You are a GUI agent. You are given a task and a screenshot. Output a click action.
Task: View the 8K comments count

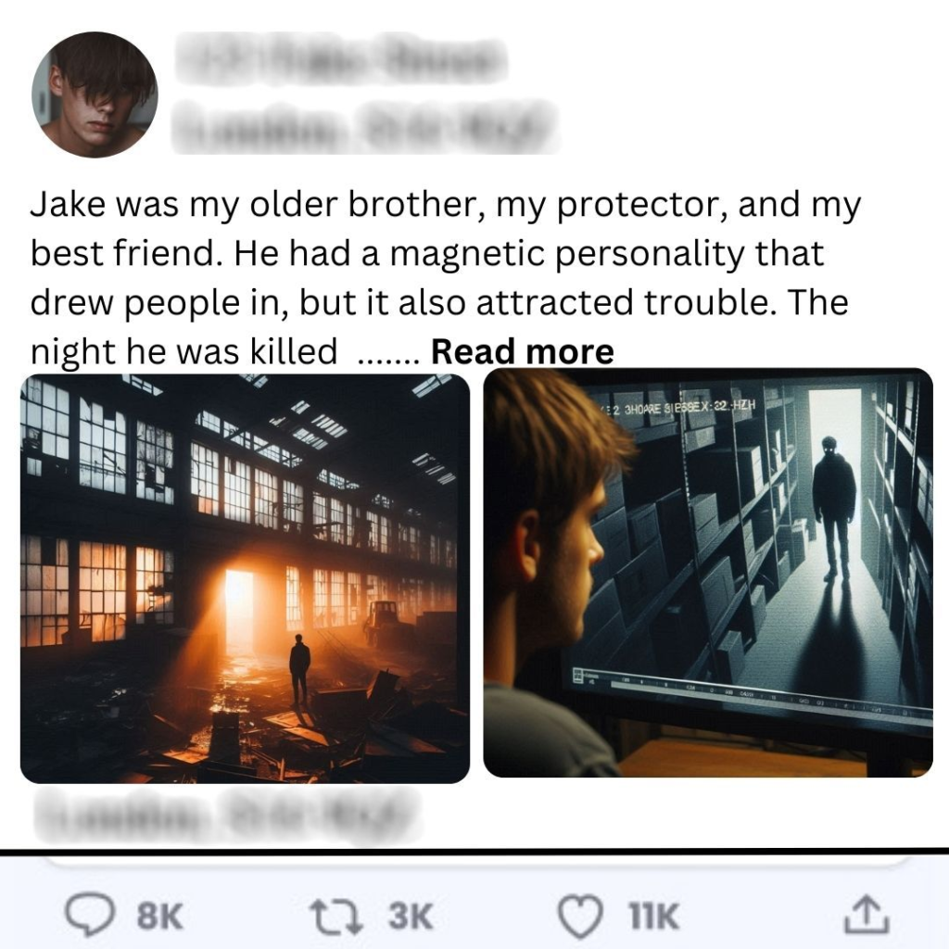159,917
